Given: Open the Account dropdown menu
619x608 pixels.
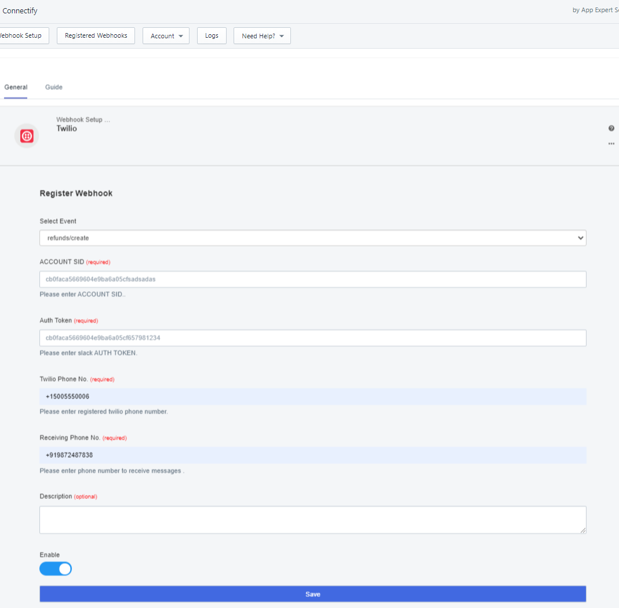Looking at the screenshot, I should point(166,35).
